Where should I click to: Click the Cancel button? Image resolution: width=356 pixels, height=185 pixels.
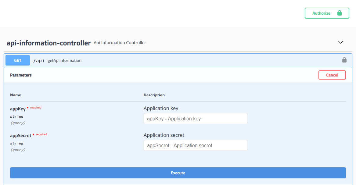tap(332, 75)
